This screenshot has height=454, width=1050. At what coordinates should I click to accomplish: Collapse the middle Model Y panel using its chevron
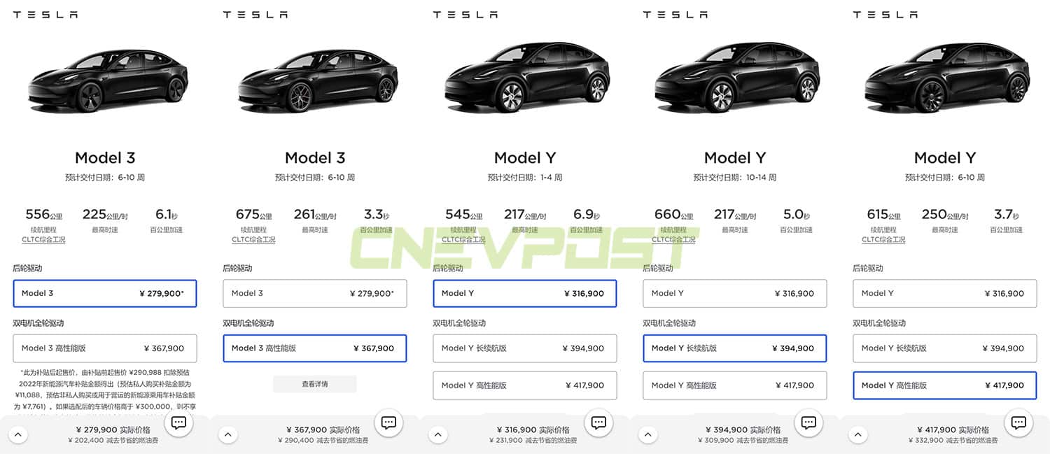tap(438, 434)
